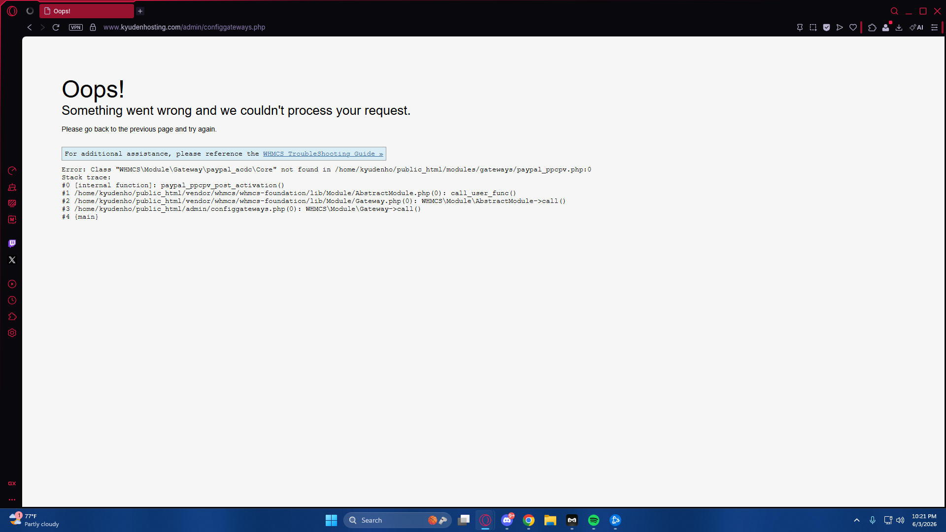Open a new tab with plus button
The width and height of the screenshot is (946, 532).
pyautogui.click(x=140, y=11)
